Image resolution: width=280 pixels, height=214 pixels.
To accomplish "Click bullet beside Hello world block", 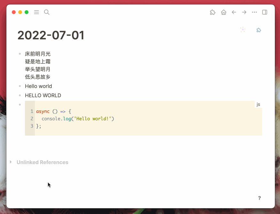I will [x=20, y=86].
